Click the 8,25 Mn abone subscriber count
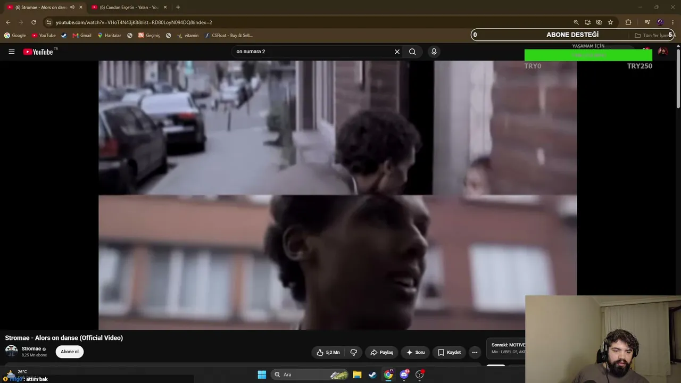 point(34,355)
